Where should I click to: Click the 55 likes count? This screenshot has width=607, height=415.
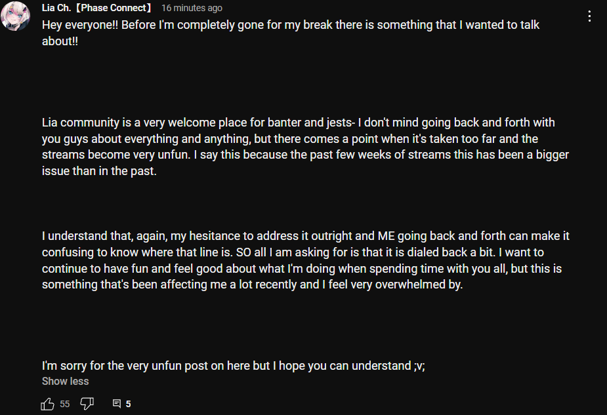click(65, 404)
